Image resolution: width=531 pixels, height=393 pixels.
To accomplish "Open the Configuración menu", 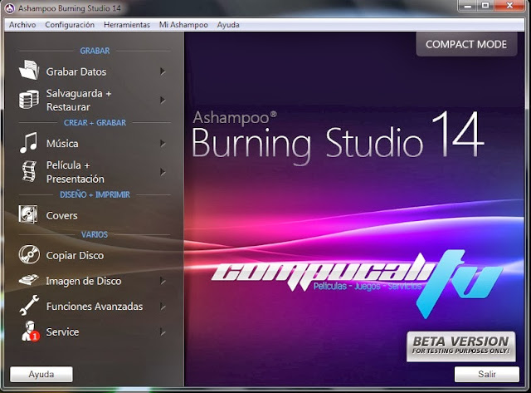I will (x=70, y=25).
